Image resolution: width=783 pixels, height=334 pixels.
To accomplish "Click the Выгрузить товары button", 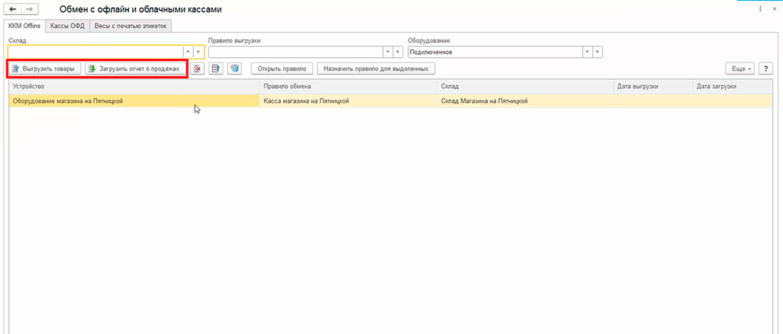I will pyautogui.click(x=44, y=69).
